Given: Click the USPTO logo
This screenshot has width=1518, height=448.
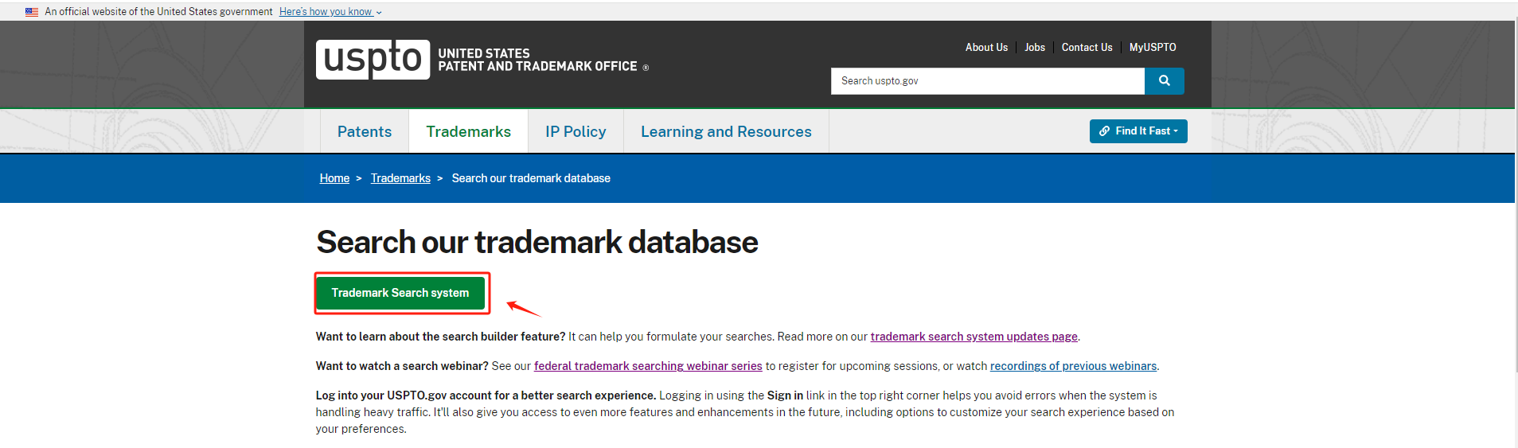Looking at the screenshot, I should (373, 60).
